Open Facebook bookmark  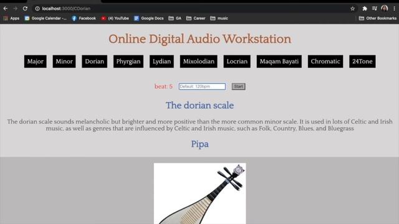pos(84,18)
